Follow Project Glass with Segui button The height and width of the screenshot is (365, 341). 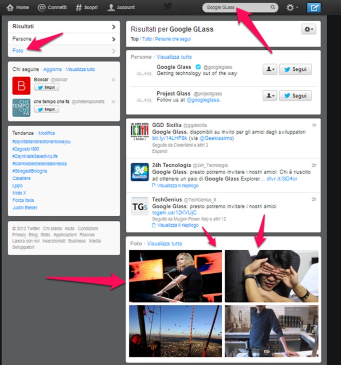[x=295, y=96]
